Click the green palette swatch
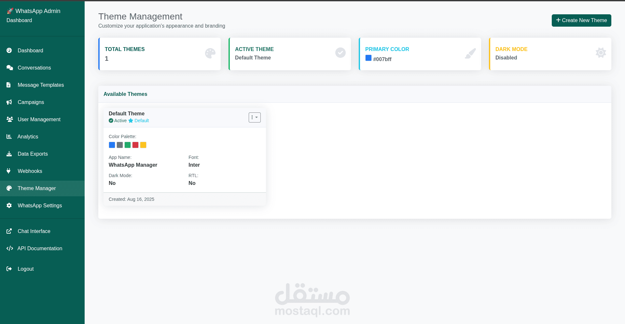Image resolution: width=625 pixels, height=324 pixels. pyautogui.click(x=128, y=145)
